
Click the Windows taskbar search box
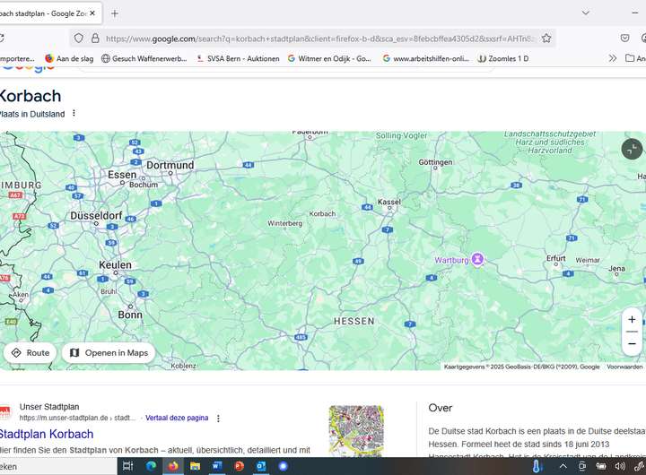[58, 466]
